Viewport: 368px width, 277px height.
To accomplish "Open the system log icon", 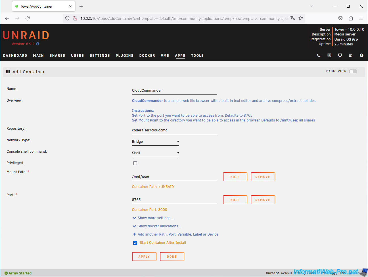I will point(351,55).
